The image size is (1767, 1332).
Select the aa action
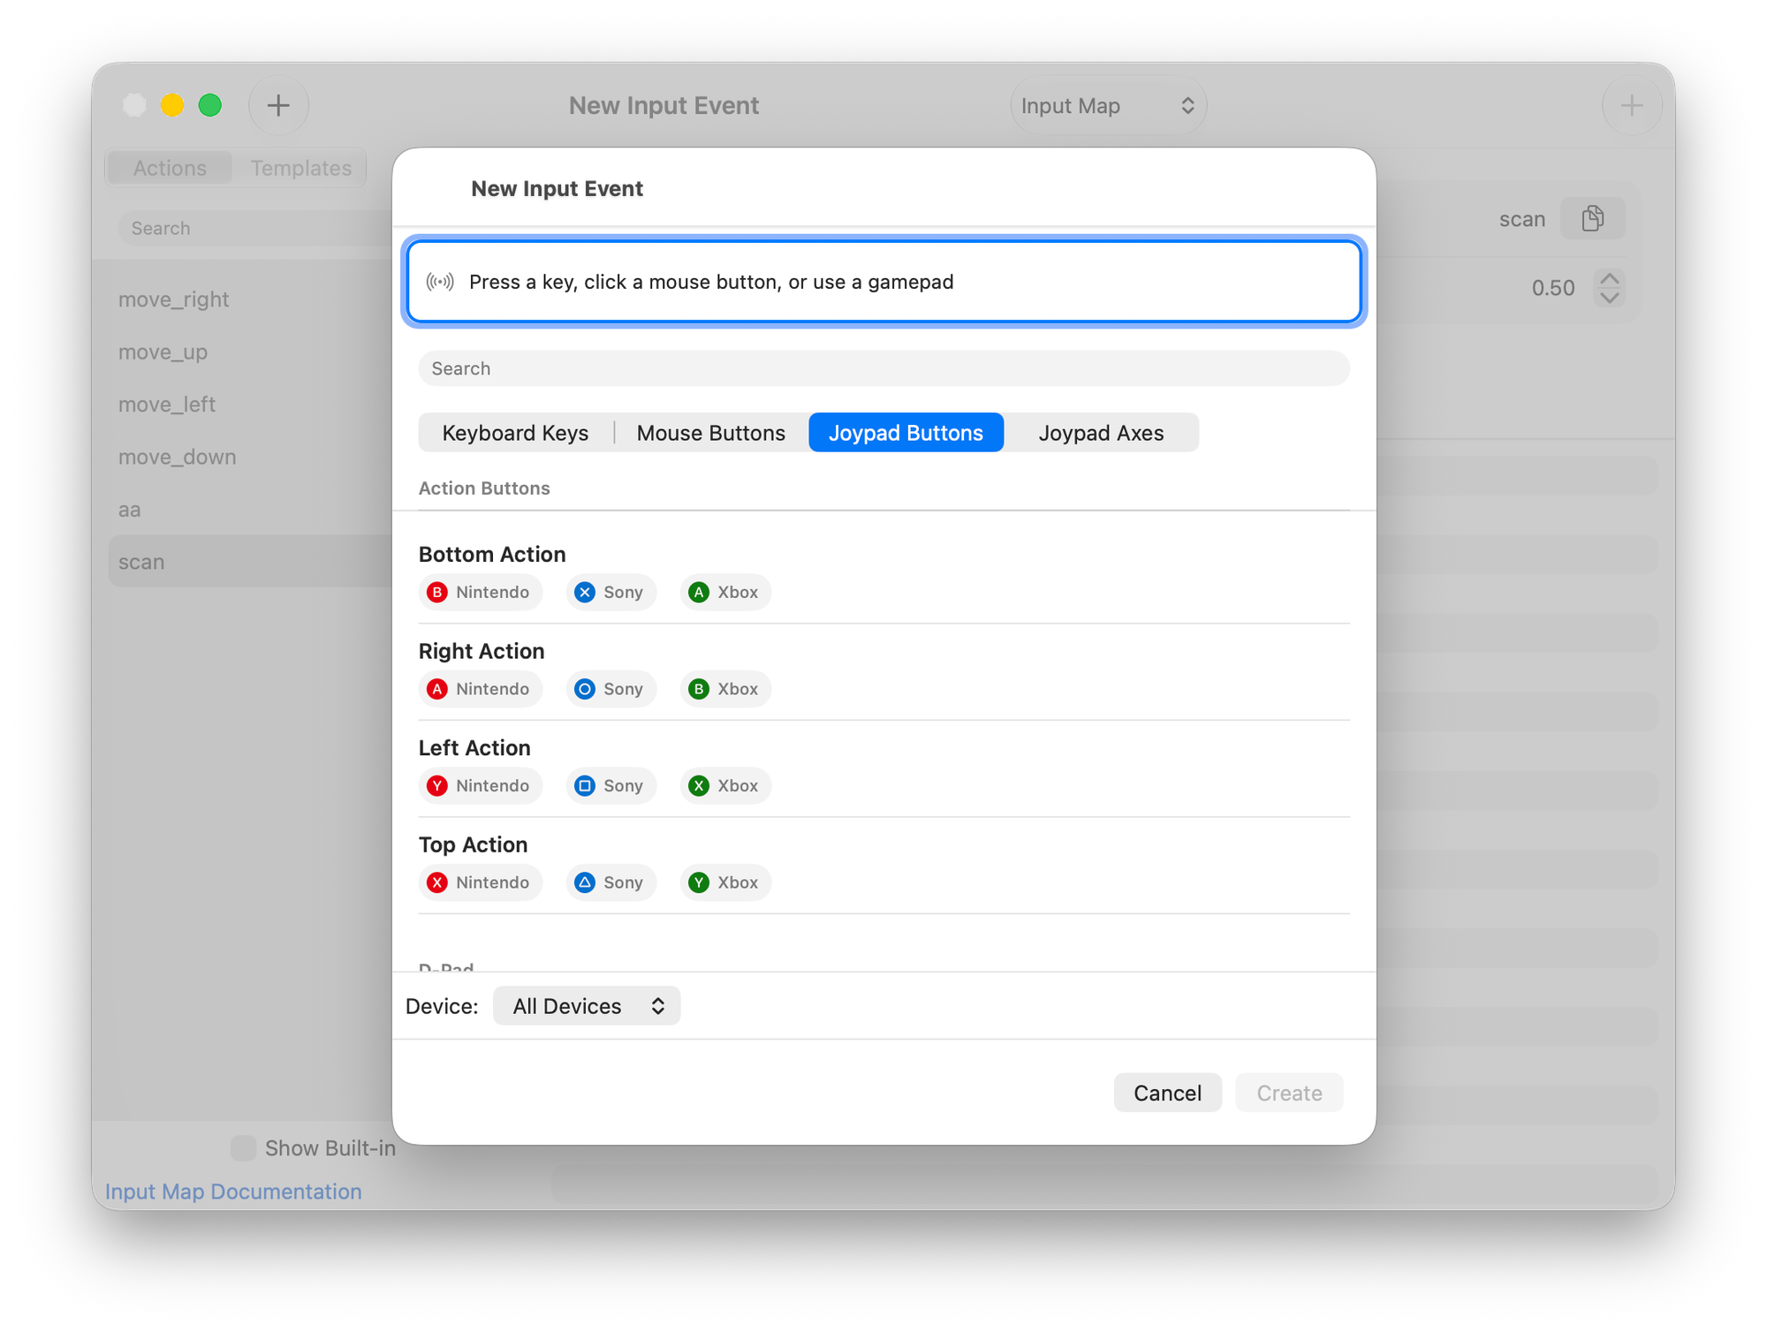click(250, 510)
